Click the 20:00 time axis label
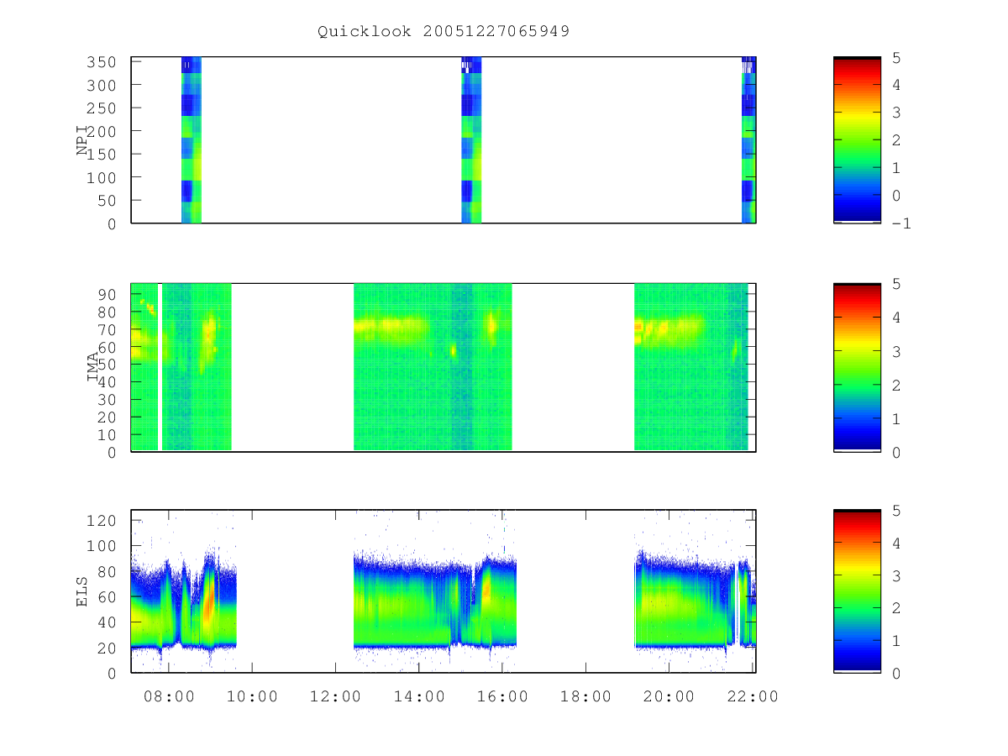This screenshot has width=1008, height=756. point(668,696)
